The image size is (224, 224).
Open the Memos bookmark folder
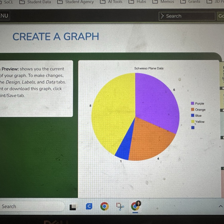163,2
